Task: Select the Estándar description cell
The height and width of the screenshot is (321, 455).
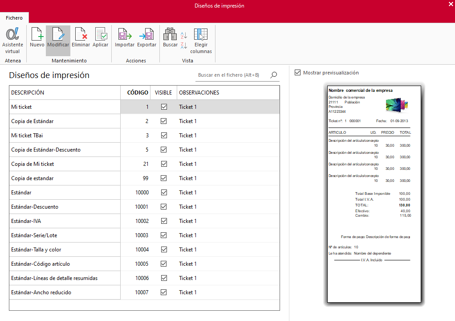Action: click(65, 192)
